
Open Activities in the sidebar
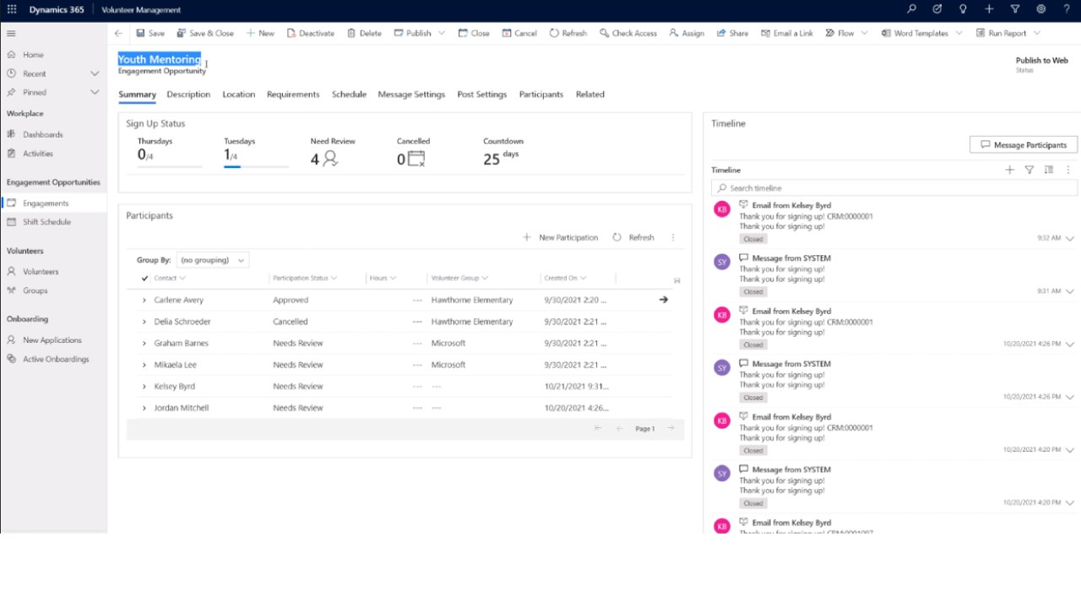pyautogui.click(x=38, y=154)
